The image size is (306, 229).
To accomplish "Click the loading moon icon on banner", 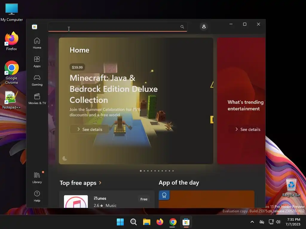I will tap(65, 158).
